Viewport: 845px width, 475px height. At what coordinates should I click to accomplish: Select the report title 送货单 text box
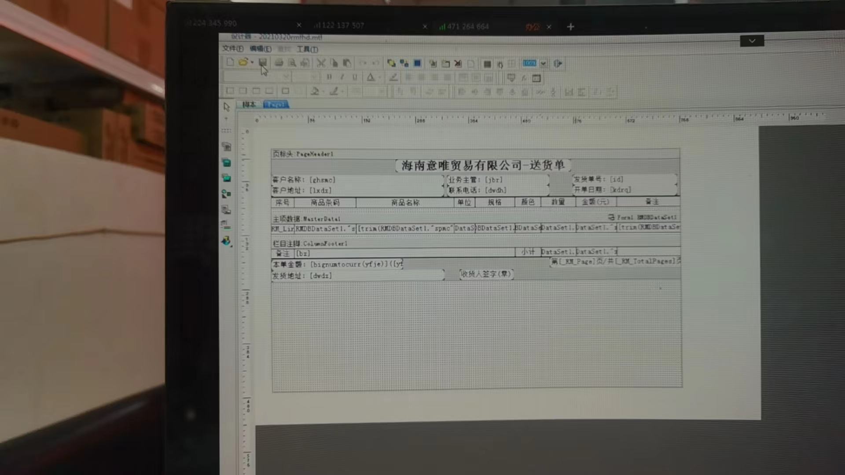click(x=483, y=165)
